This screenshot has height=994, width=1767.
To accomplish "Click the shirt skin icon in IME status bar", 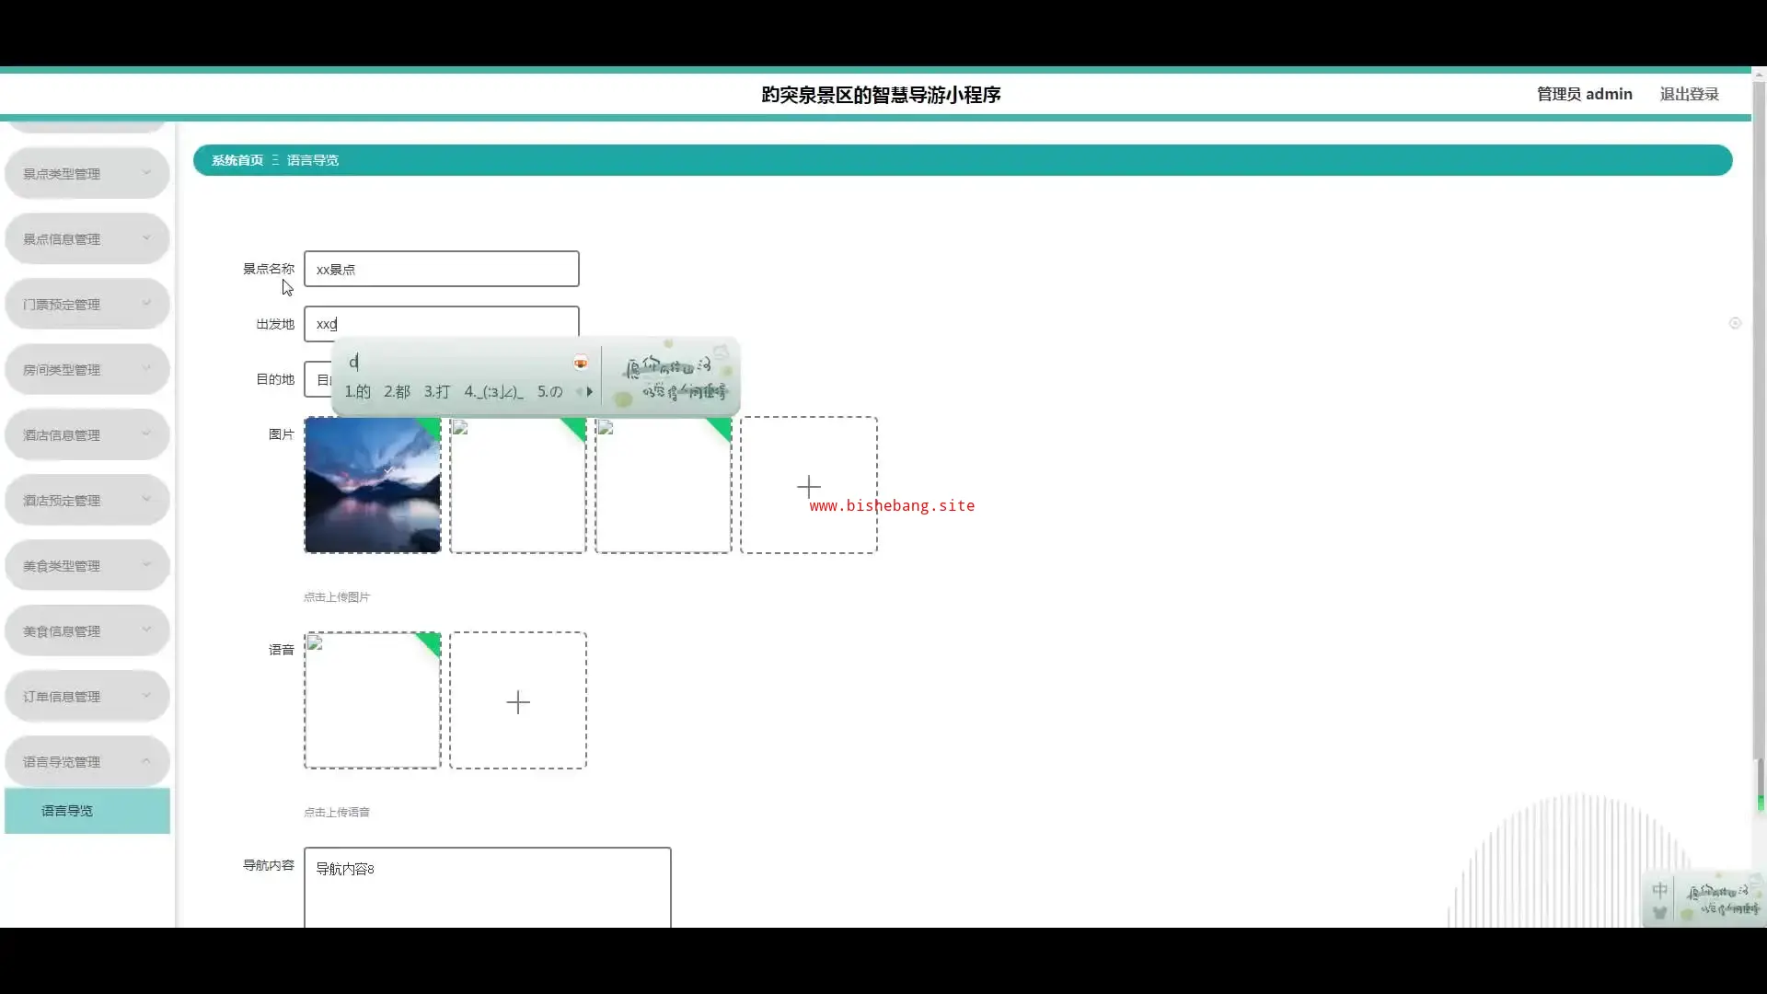I will (x=1659, y=913).
